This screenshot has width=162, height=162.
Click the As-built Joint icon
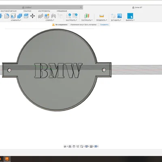(53, 16)
